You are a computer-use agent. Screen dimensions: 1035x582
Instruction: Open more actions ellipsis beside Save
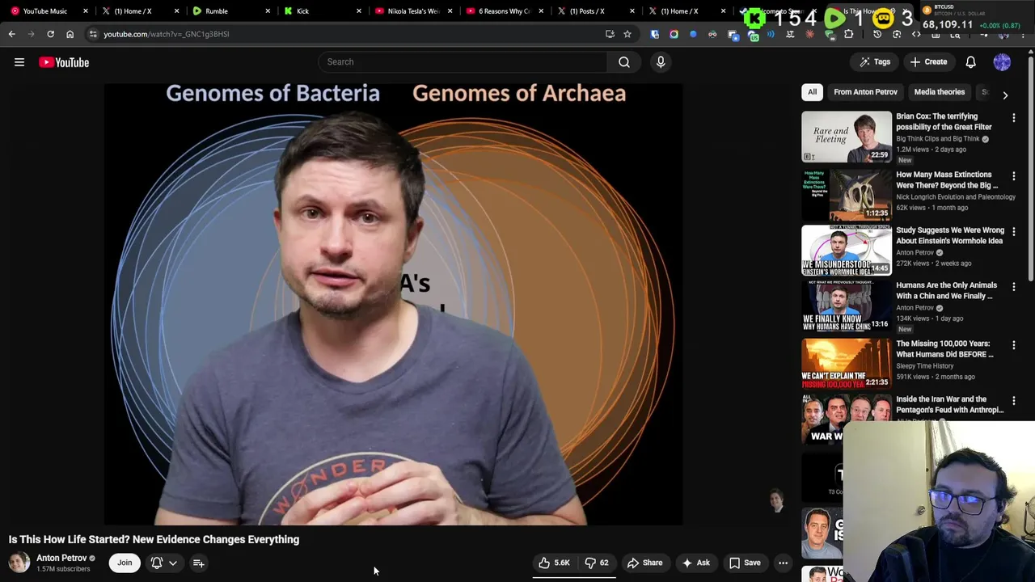783,563
